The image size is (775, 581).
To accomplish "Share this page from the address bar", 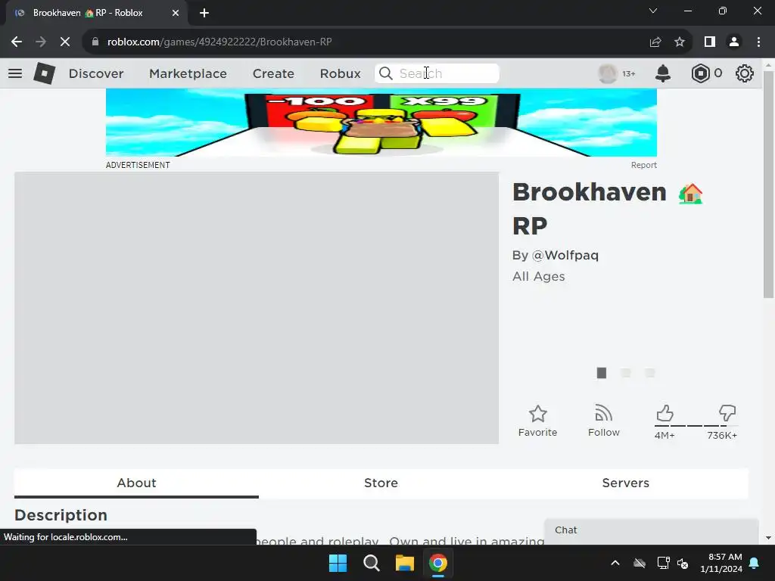I will (x=655, y=42).
